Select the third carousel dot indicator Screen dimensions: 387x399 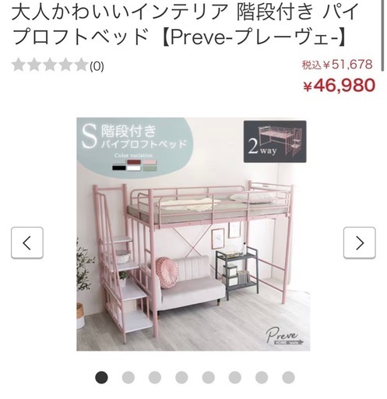[155, 377]
